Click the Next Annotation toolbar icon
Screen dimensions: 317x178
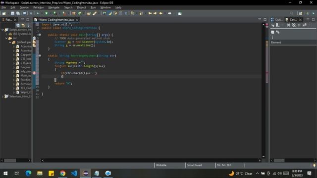tap(132, 13)
